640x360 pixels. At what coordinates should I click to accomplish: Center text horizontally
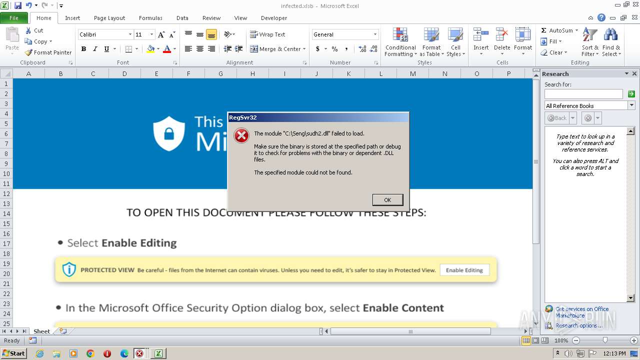pos(200,49)
